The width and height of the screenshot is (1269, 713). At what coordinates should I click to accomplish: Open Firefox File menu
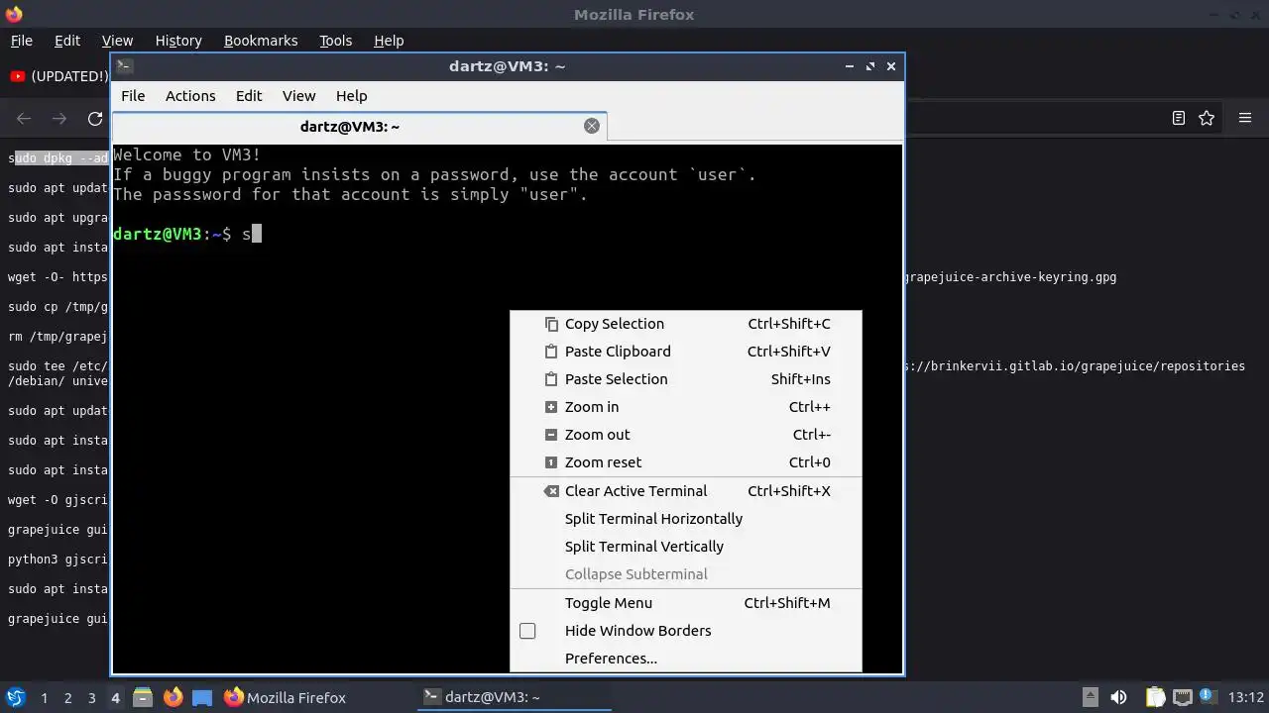click(x=21, y=41)
